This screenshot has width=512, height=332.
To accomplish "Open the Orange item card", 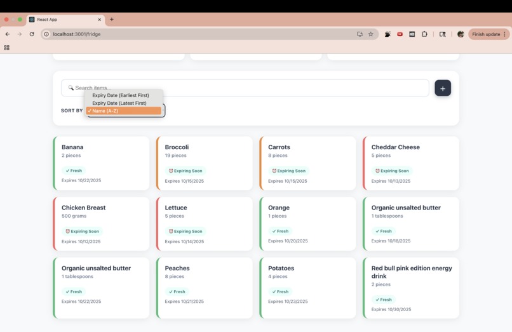I will [x=307, y=223].
